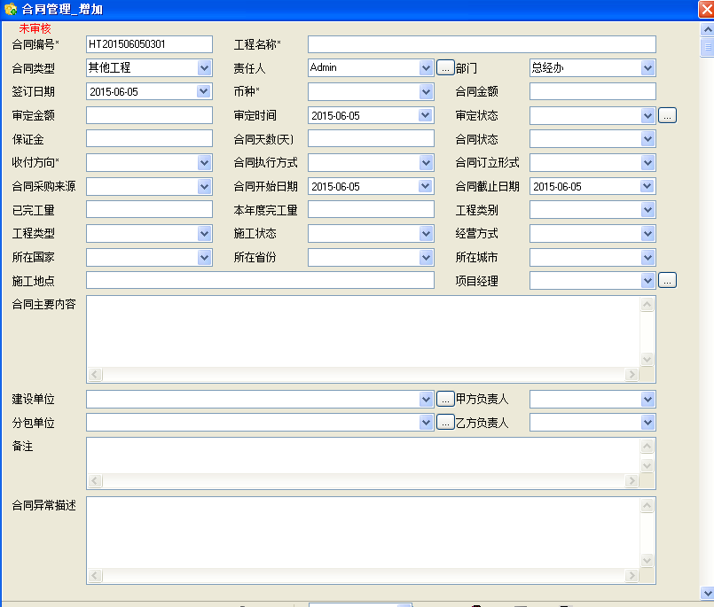Click the window icon in the title bar

11,10
